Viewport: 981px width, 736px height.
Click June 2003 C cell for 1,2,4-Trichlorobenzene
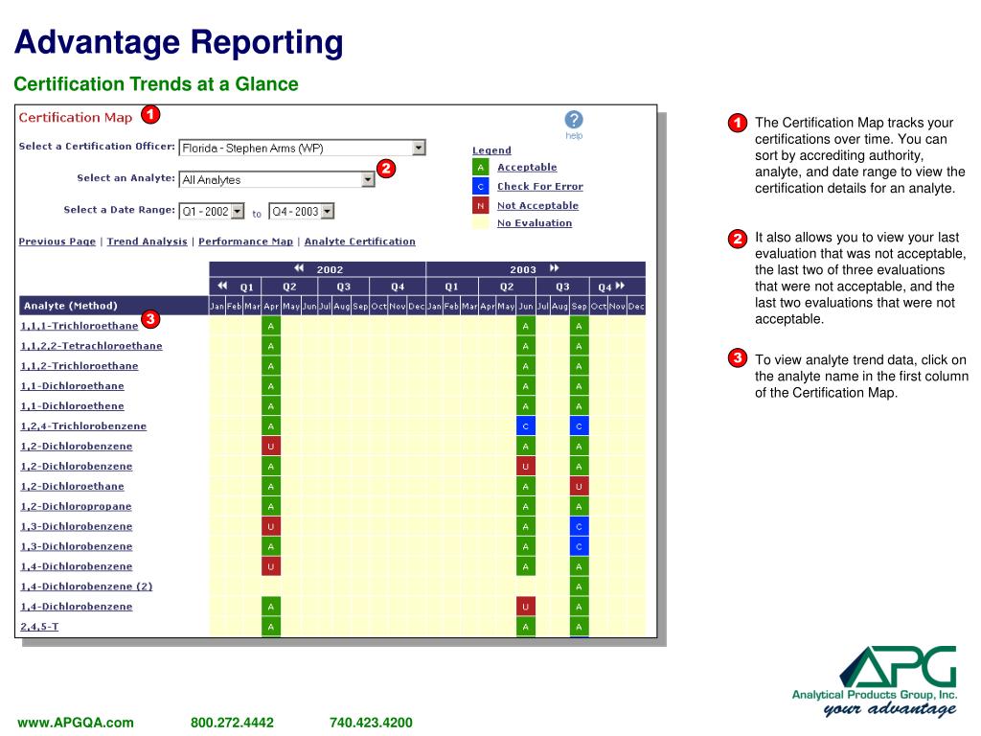pyautogui.click(x=526, y=426)
